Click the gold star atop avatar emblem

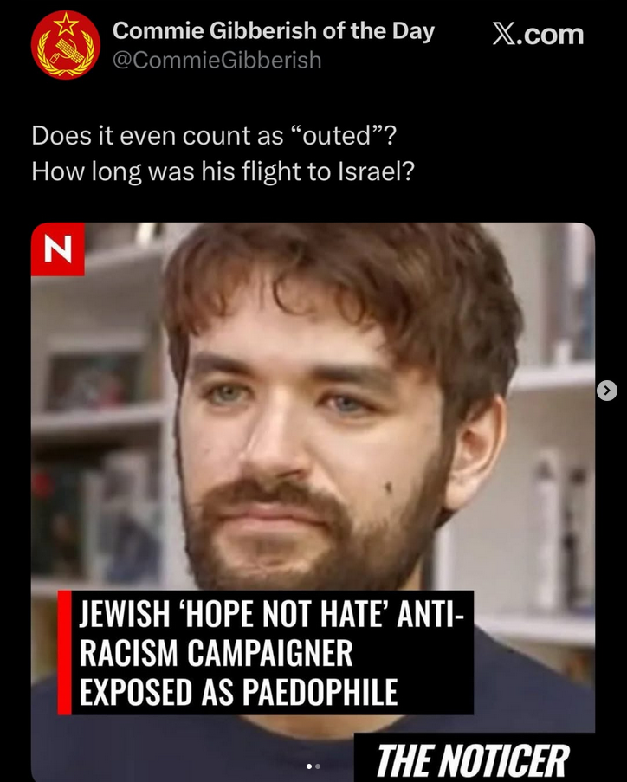65,23
